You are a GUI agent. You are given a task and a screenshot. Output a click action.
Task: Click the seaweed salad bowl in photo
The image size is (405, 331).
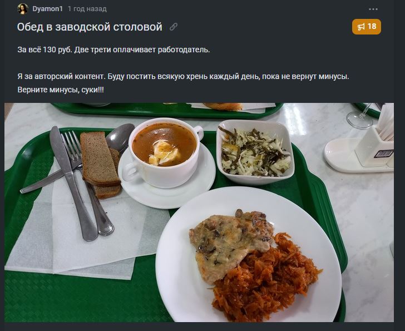255,152
